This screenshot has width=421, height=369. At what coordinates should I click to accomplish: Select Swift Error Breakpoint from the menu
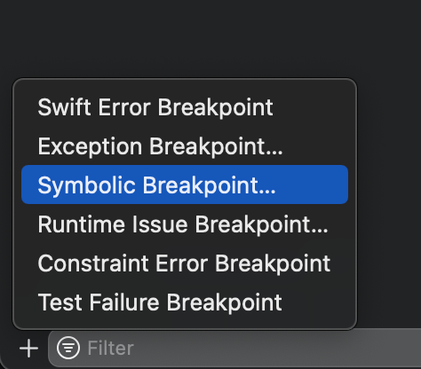185,107
